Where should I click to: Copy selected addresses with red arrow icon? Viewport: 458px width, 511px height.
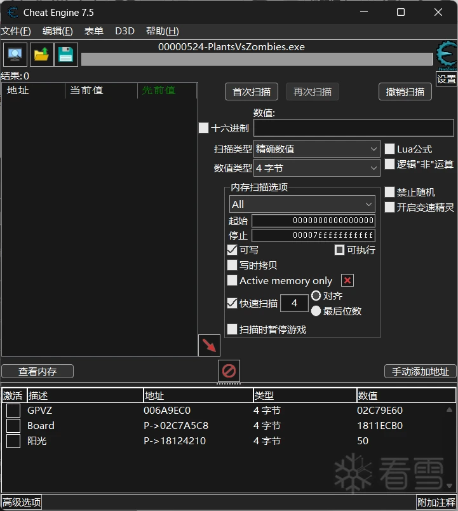[x=209, y=345]
